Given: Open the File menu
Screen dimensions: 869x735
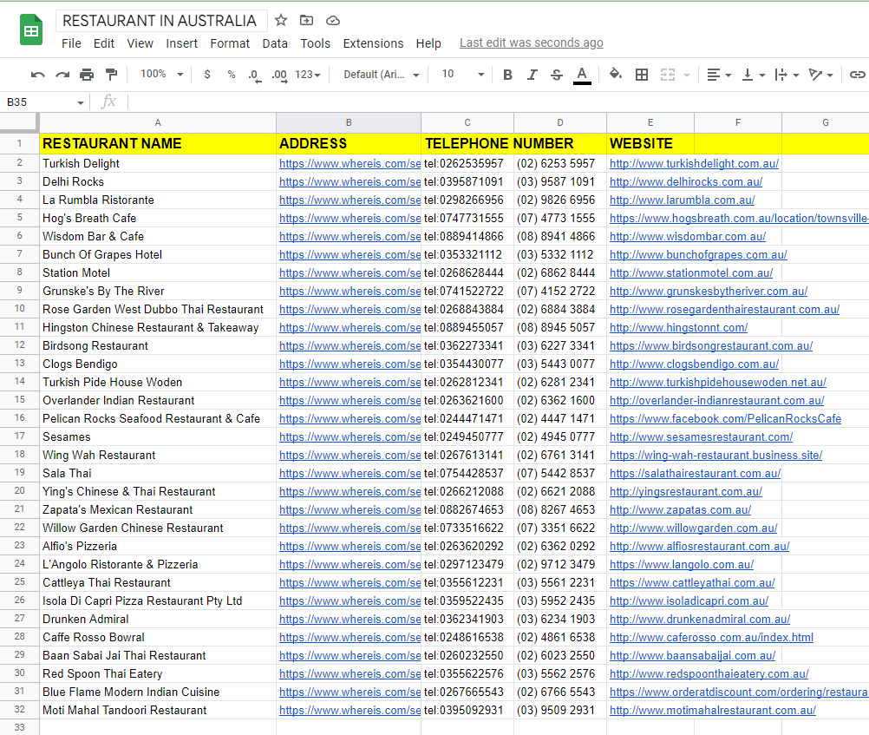Looking at the screenshot, I should [71, 43].
